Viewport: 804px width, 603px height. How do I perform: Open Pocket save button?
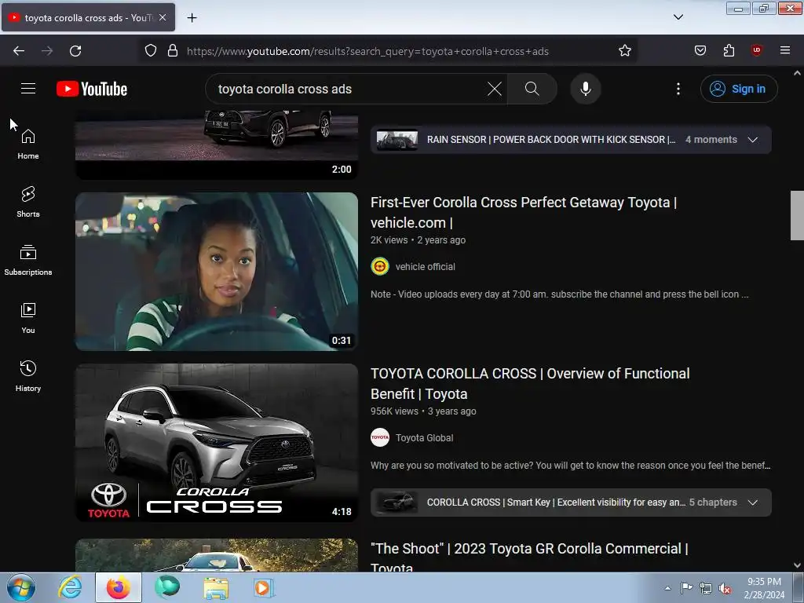pos(700,50)
